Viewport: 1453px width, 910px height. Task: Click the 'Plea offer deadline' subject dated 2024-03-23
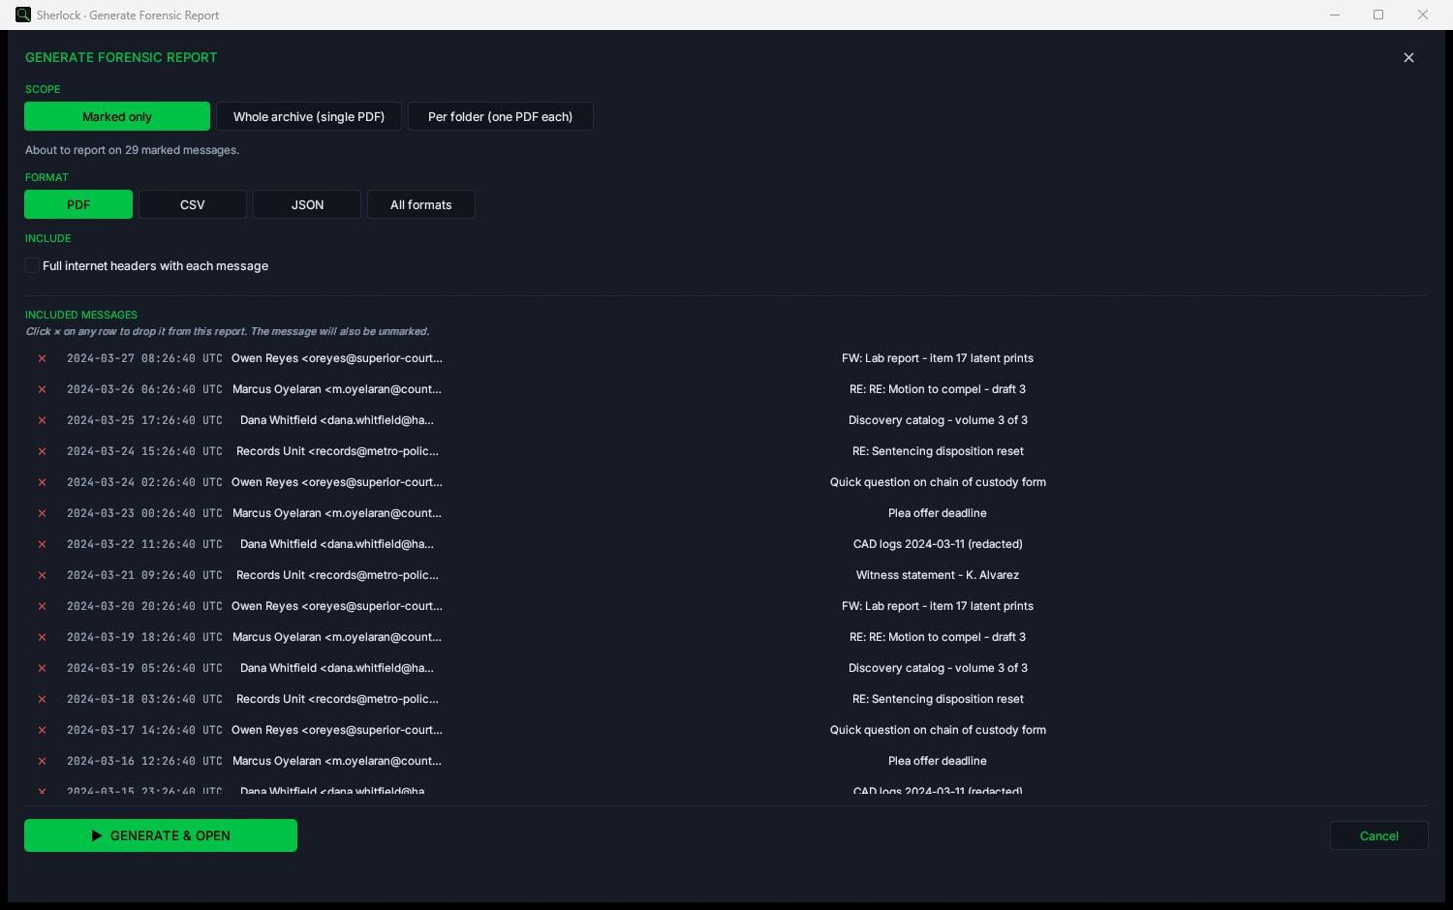pyautogui.click(x=938, y=513)
